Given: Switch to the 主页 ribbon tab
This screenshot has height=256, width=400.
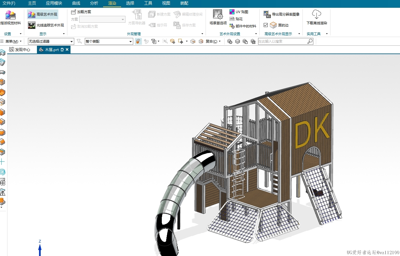Looking at the screenshot, I should 32,3.
